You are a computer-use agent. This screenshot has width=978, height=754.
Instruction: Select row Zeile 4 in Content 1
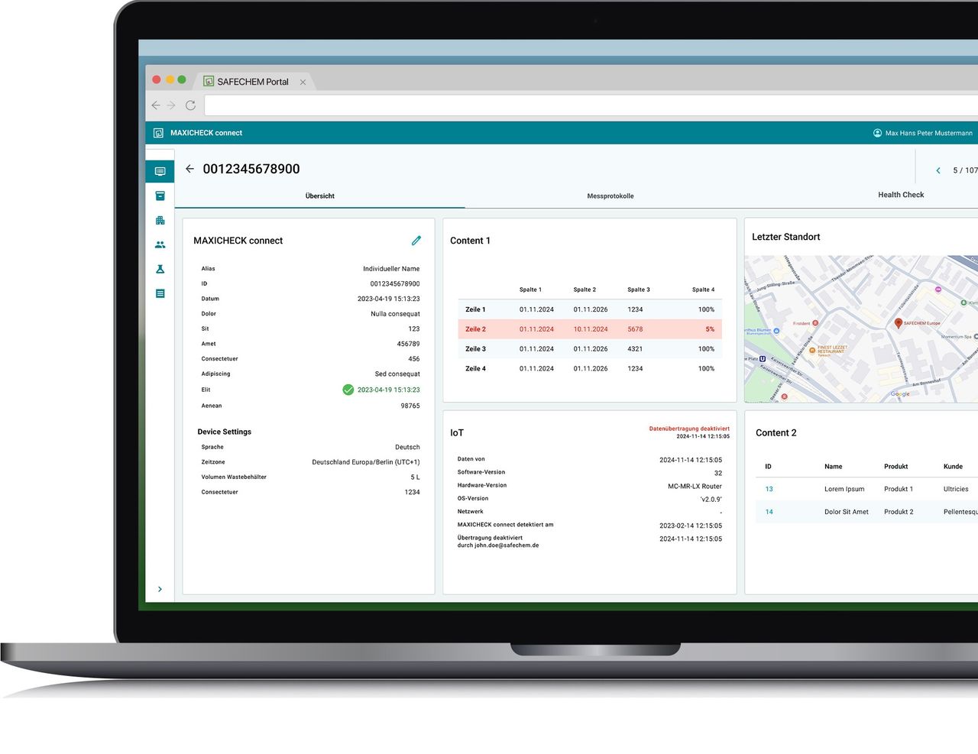tap(590, 369)
